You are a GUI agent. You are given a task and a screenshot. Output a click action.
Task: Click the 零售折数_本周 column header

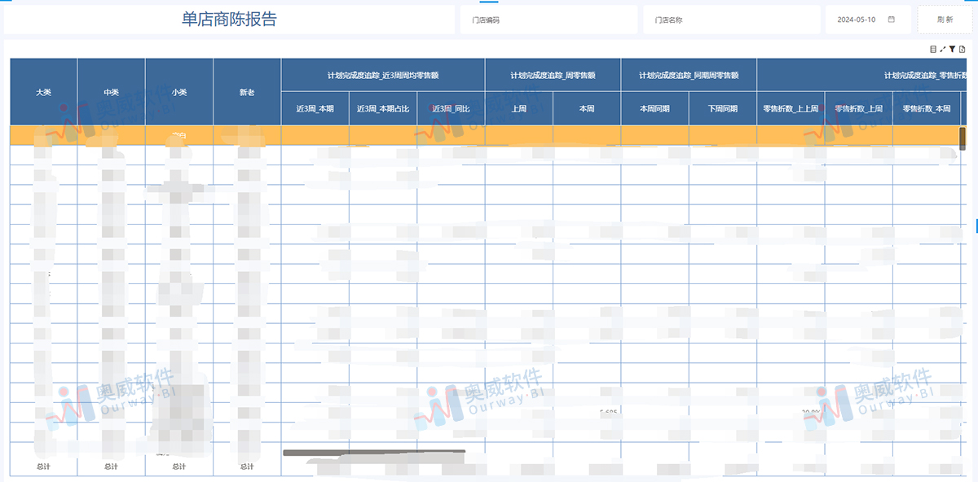click(927, 108)
